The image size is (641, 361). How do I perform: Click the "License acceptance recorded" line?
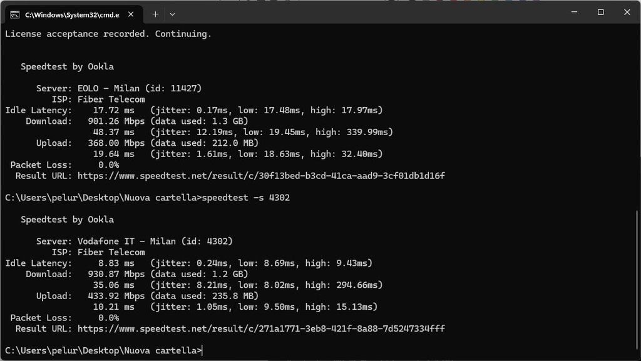coord(108,34)
